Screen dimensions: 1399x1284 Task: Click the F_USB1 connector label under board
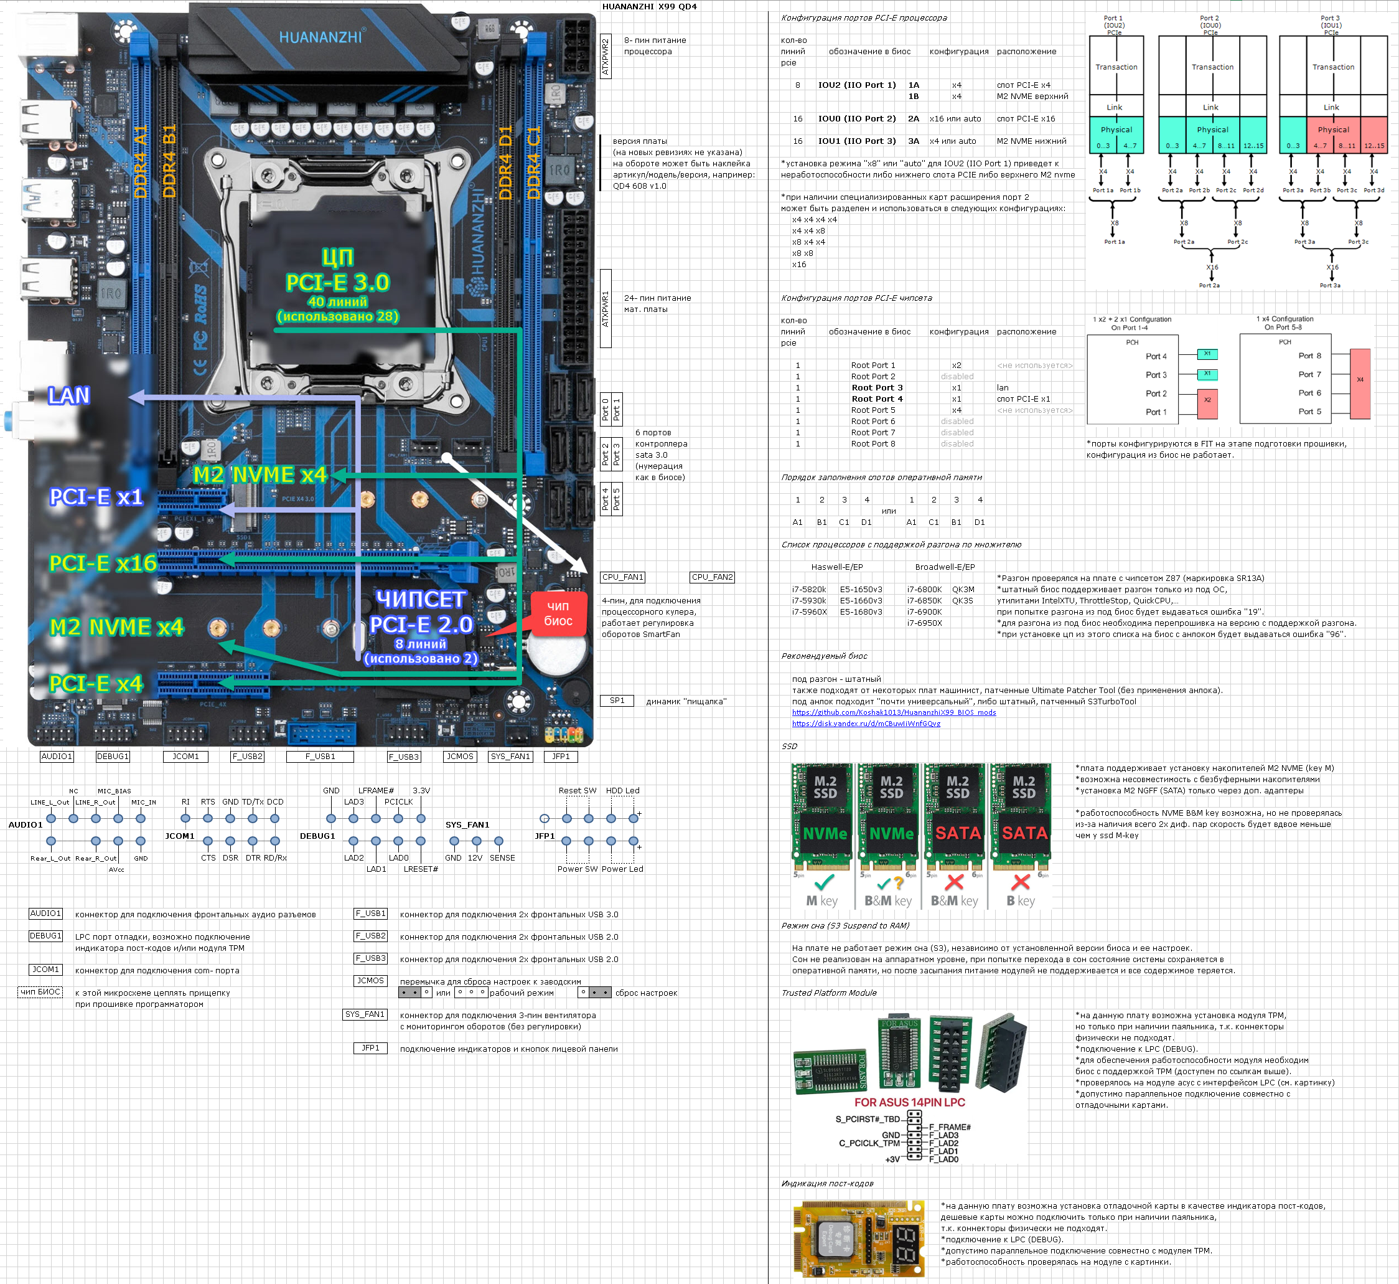(x=320, y=757)
